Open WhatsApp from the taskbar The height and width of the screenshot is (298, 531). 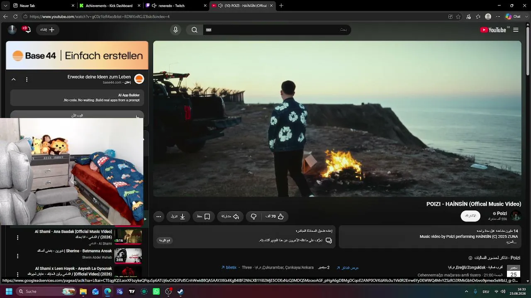[x=156, y=291]
